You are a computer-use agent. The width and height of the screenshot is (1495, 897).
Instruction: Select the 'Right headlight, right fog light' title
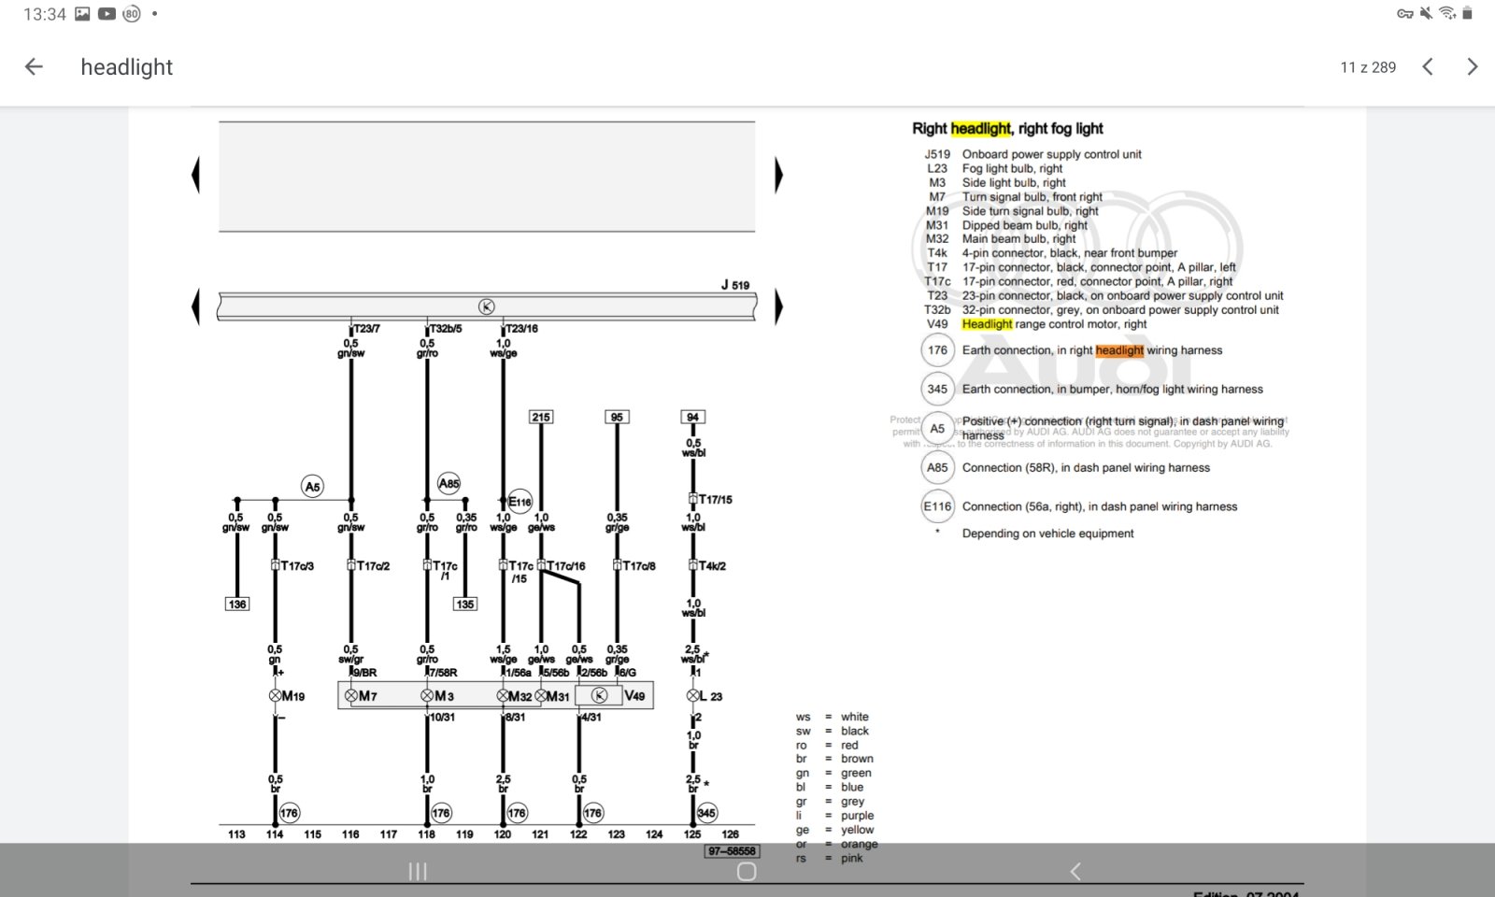[1007, 129]
